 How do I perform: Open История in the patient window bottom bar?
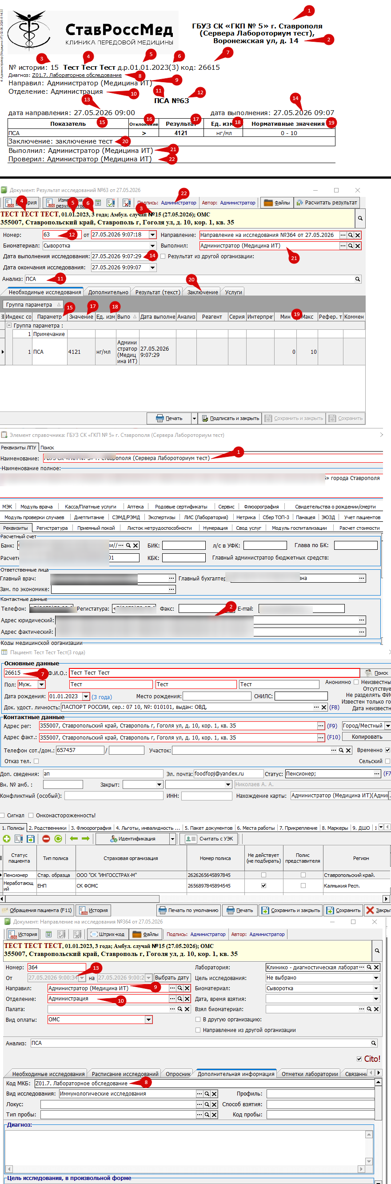pos(93,910)
